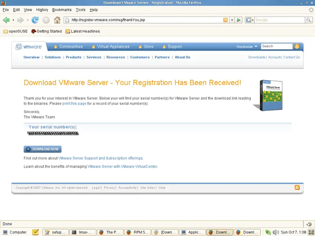315x236 pixels.
Task: Open VMware Server Support and Subscription link
Action: [x=100, y=158]
